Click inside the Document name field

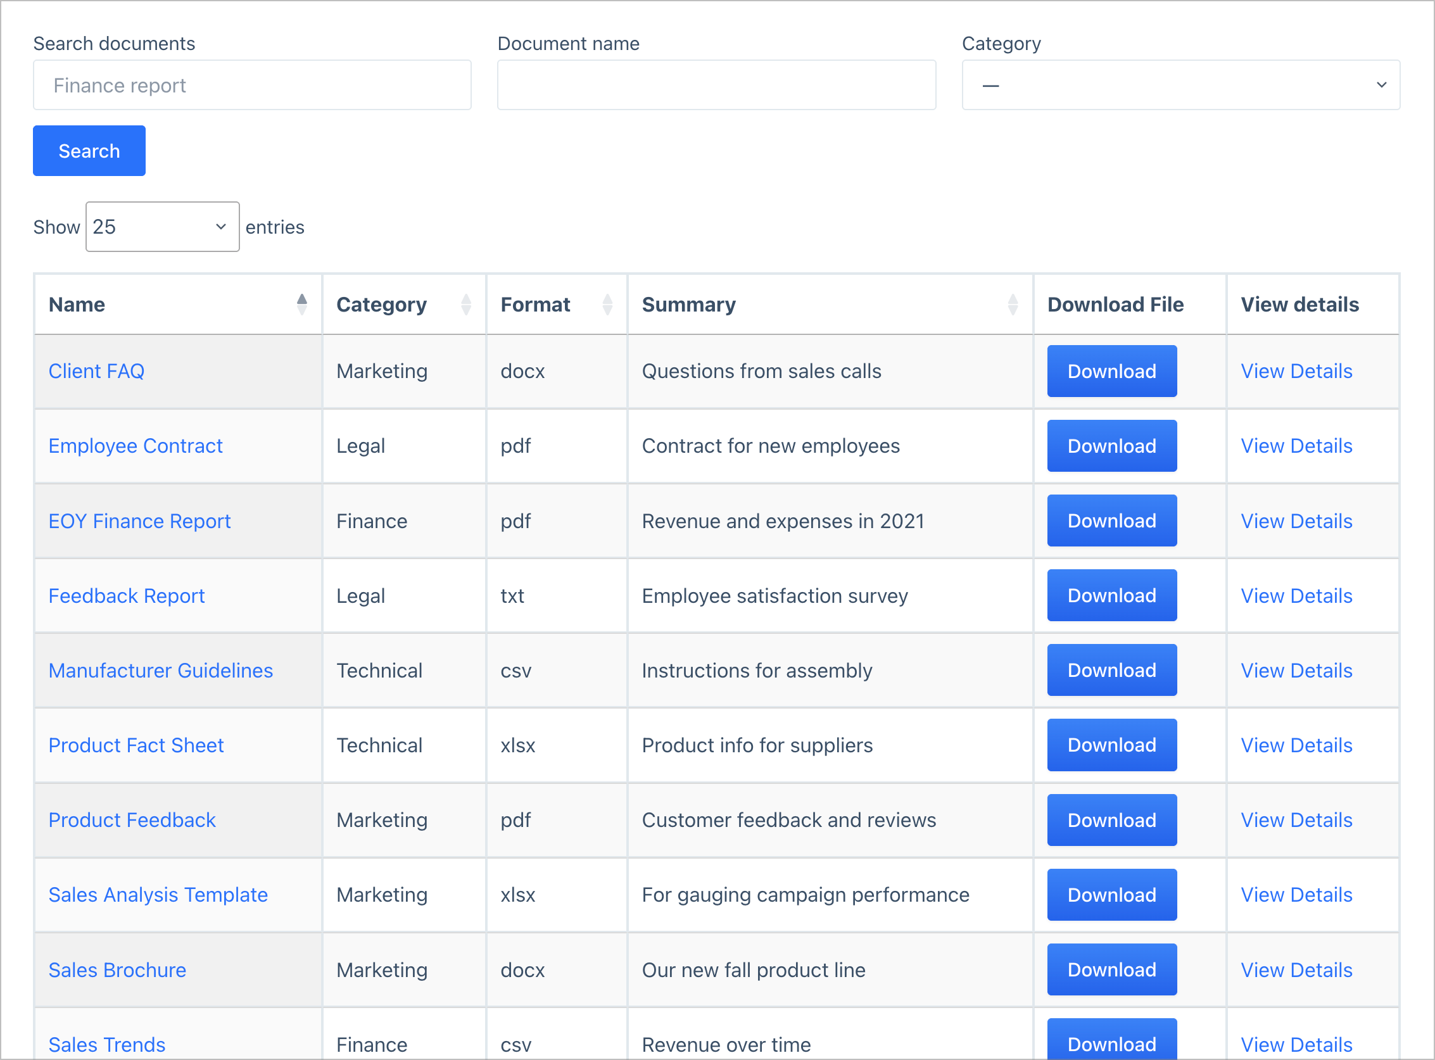(716, 85)
